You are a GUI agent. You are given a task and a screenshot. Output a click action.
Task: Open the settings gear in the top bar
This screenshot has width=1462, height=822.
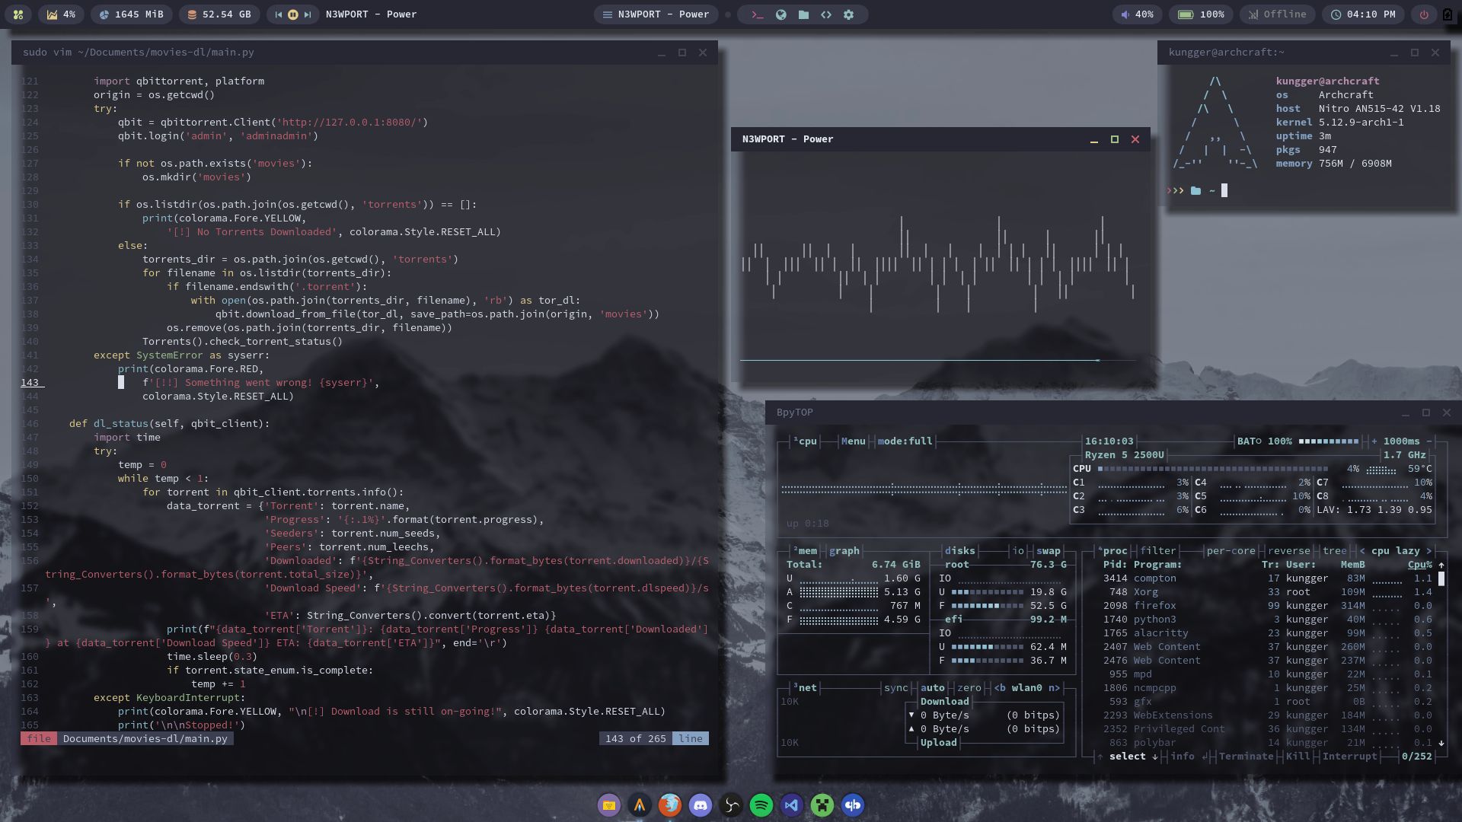(848, 14)
